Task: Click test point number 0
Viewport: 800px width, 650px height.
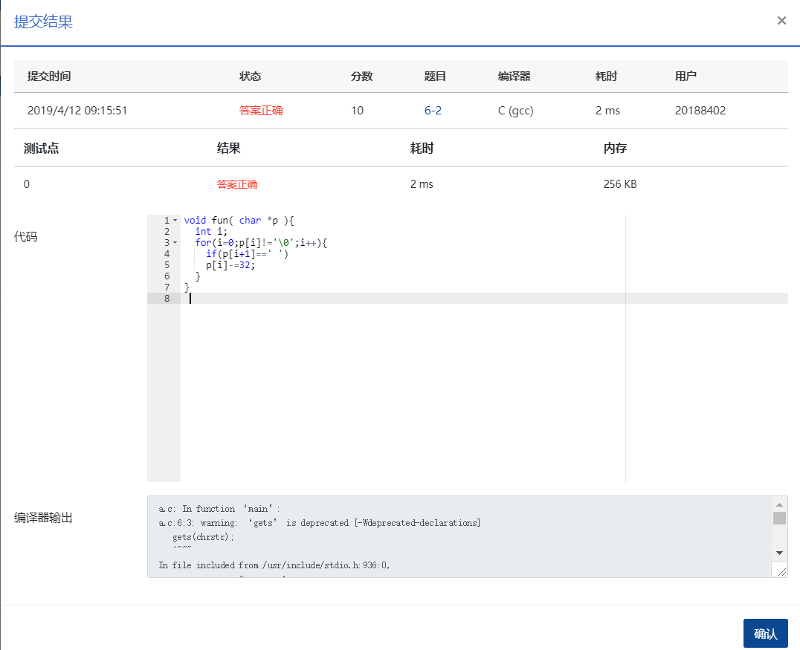Action: pos(27,184)
